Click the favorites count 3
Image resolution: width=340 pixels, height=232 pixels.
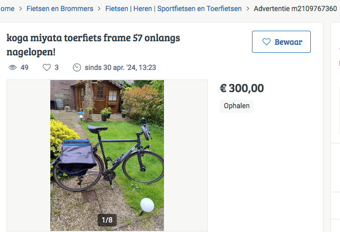[x=57, y=67]
